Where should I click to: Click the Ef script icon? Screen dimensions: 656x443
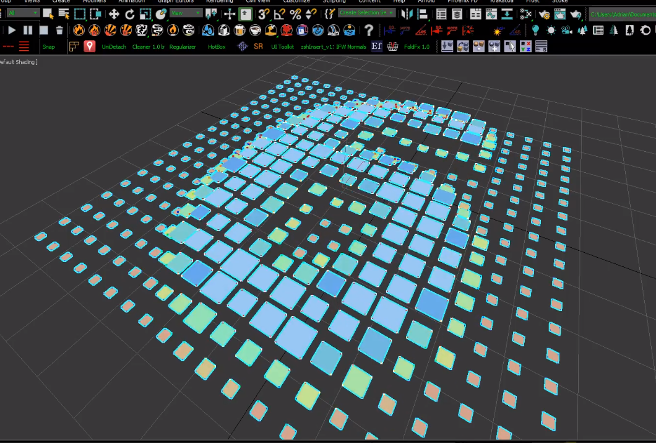[376, 46]
